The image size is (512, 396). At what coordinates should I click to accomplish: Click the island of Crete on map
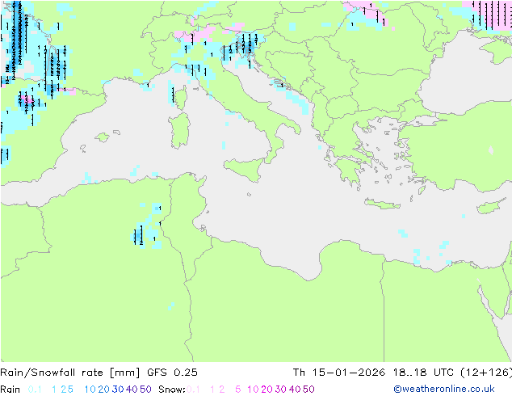click(382, 204)
